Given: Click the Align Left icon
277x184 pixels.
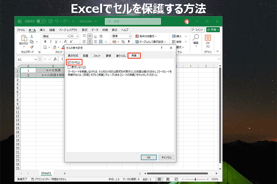Looking at the screenshot, I should [x=84, y=42].
